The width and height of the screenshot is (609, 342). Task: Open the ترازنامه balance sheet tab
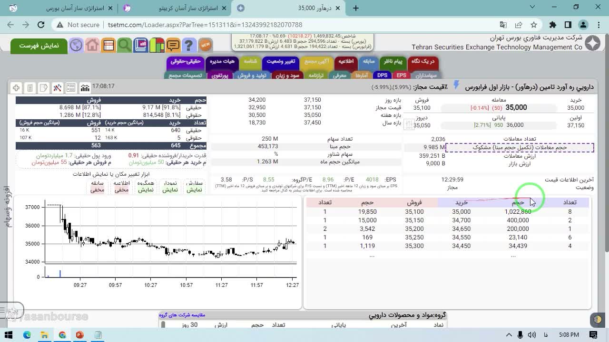coord(315,75)
